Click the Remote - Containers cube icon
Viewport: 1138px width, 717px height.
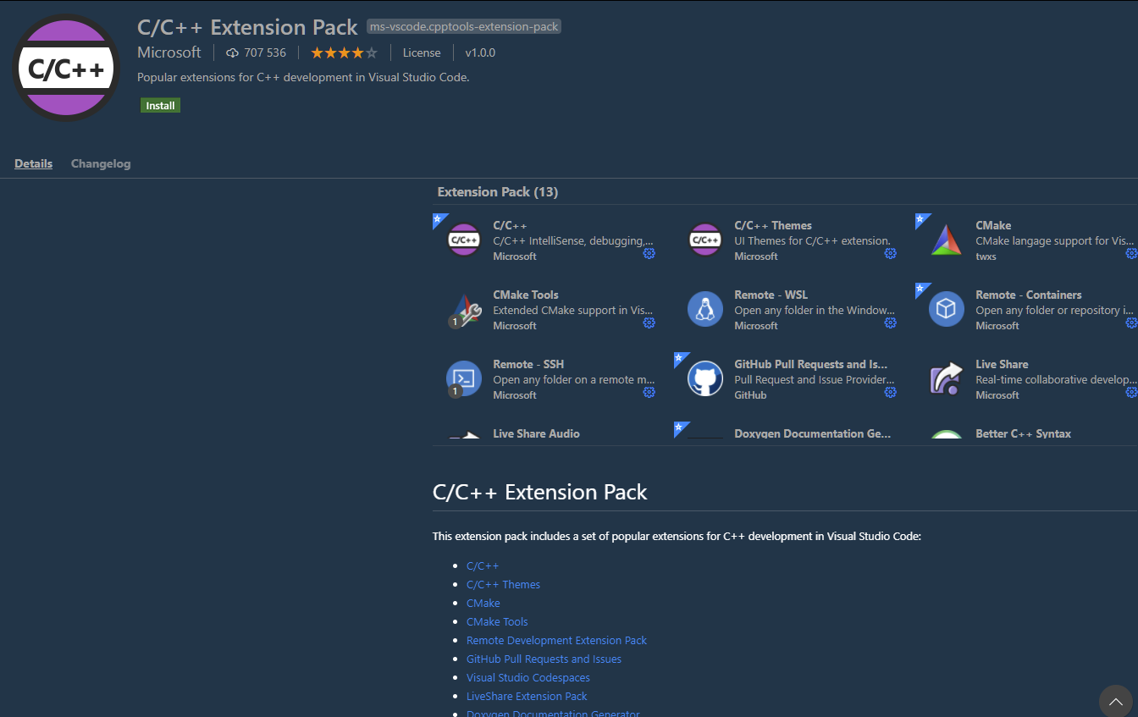pyautogui.click(x=947, y=309)
